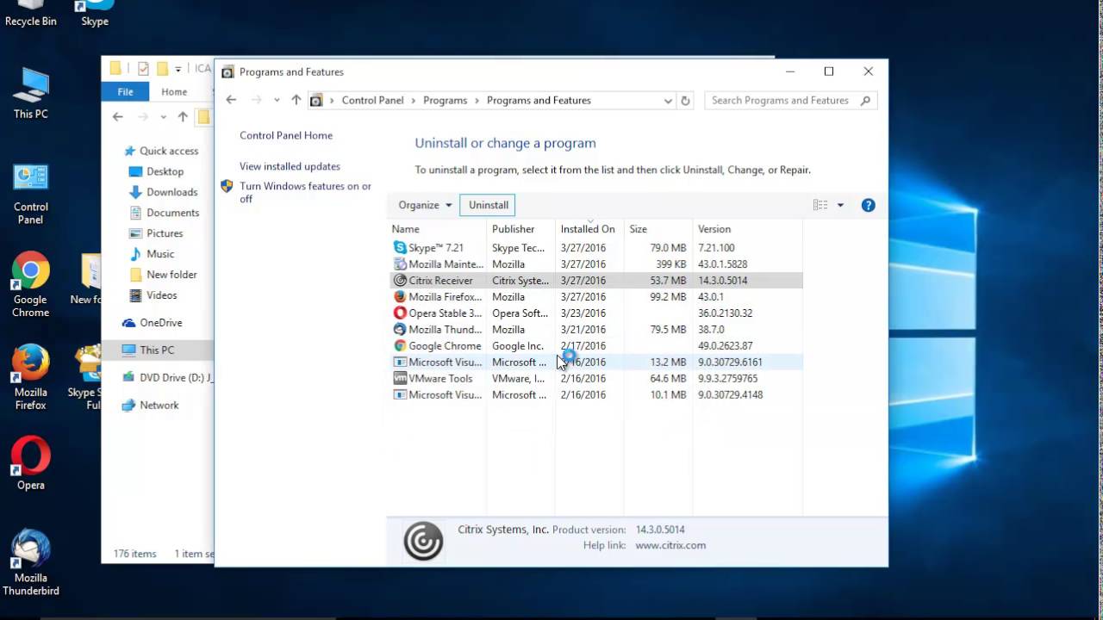Viewport: 1103px width, 620px height.
Task: Refresh the Programs and Features address bar
Action: pyautogui.click(x=685, y=101)
